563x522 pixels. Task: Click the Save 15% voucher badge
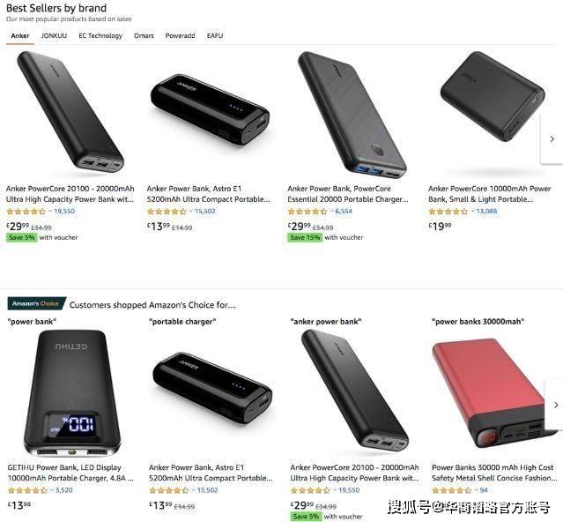(x=305, y=237)
